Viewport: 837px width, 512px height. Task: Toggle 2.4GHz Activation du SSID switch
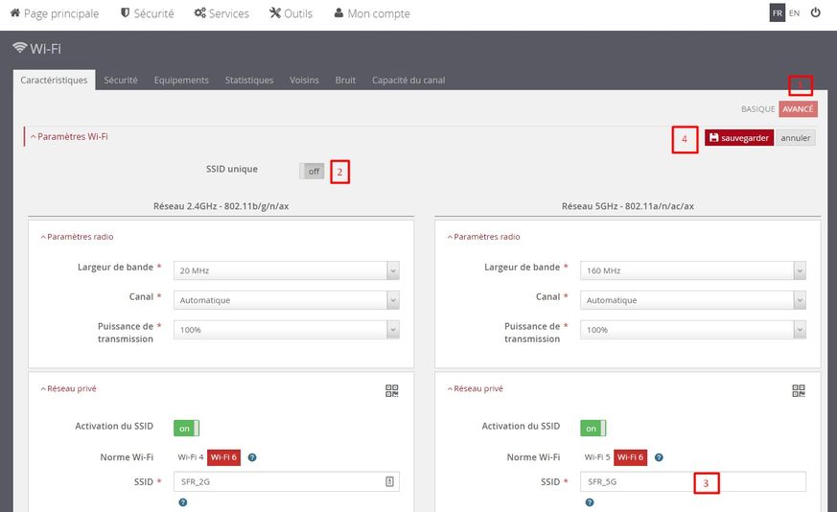(186, 428)
